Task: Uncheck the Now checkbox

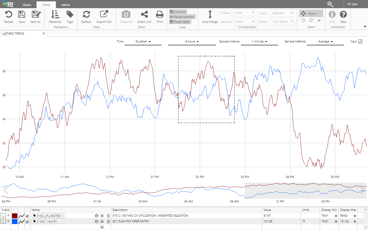Action: click(x=360, y=41)
